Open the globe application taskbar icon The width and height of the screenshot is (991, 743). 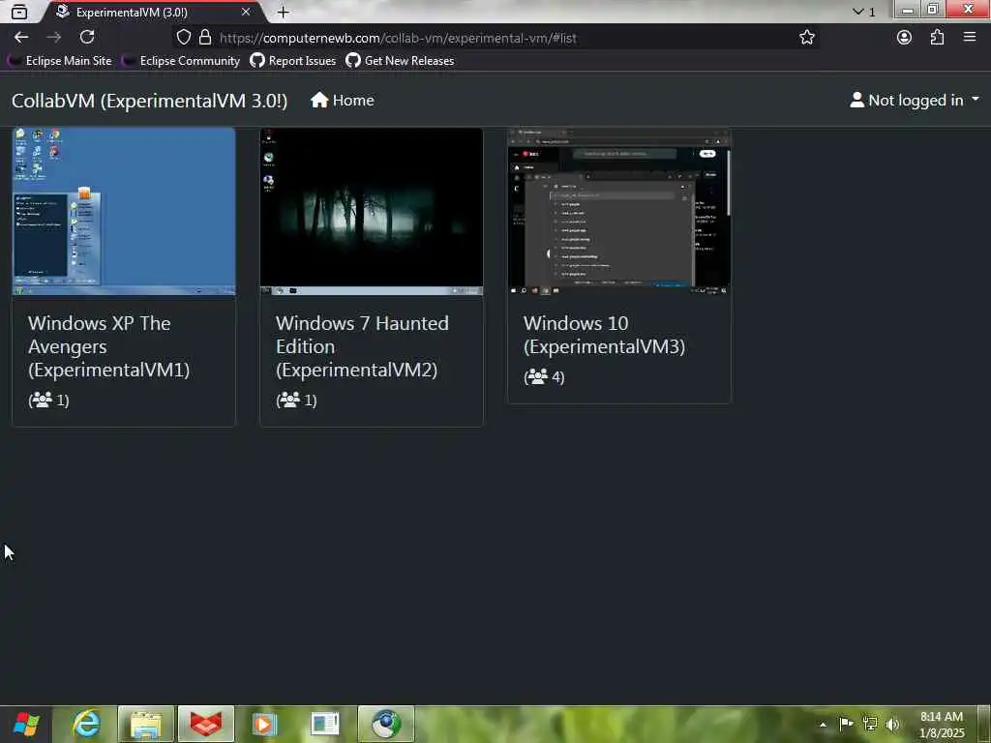[x=385, y=724]
